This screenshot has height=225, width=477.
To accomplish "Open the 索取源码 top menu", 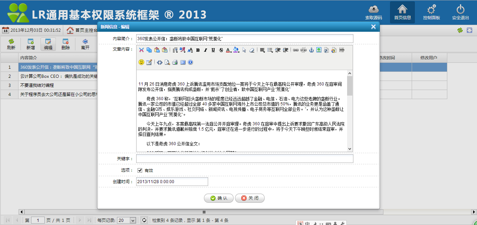I will (374, 12).
